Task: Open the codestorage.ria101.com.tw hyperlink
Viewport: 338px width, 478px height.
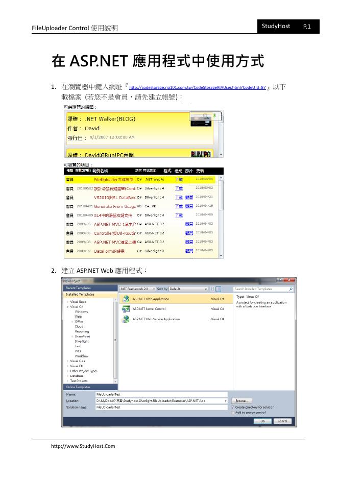Action: pos(197,87)
